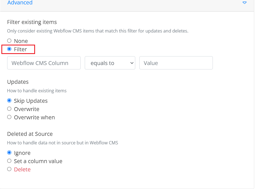The height and width of the screenshot is (189, 257).
Task: Click the 'Ignore' label text
Action: pyautogui.click(x=22, y=153)
